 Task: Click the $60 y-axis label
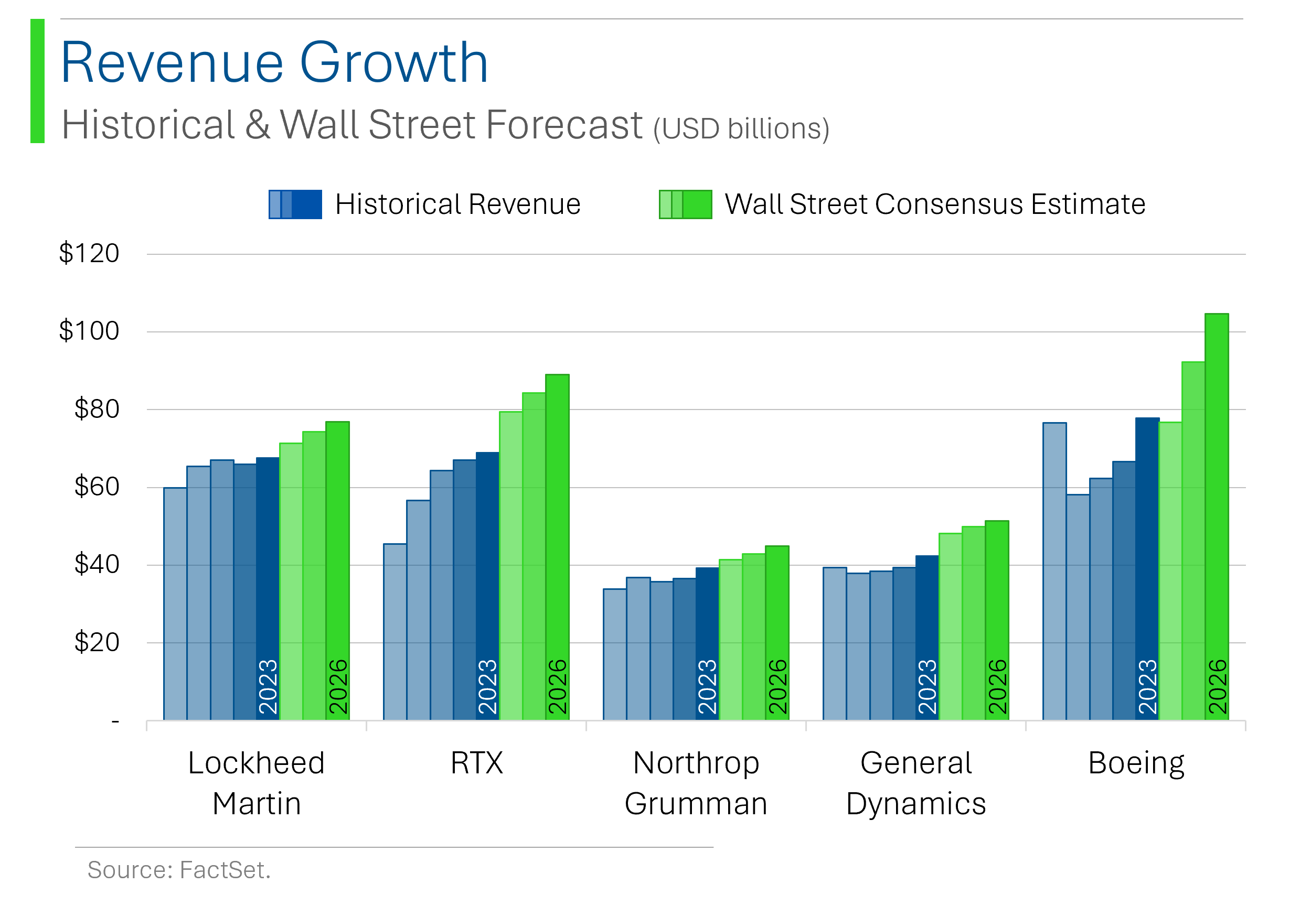[97, 487]
